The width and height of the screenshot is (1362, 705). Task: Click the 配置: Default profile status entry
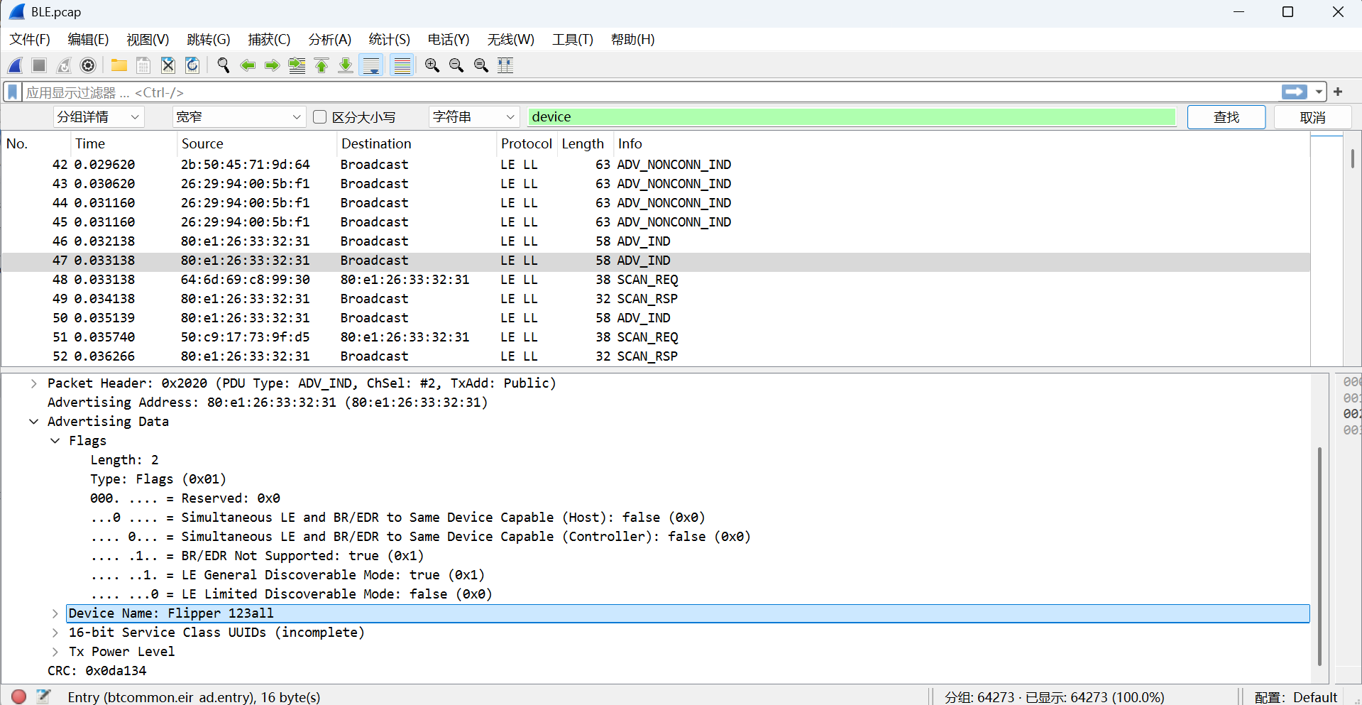coord(1296,697)
